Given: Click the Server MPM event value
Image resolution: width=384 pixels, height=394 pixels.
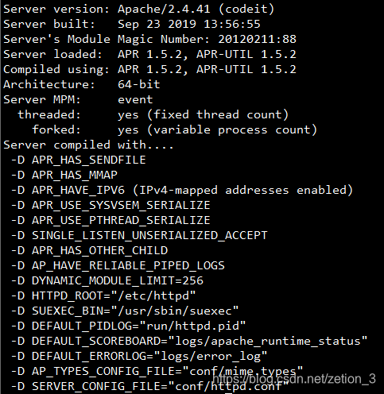Looking at the screenshot, I should (x=135, y=99).
